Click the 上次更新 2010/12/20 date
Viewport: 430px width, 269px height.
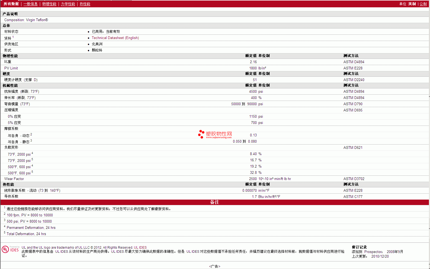[x=370, y=257]
